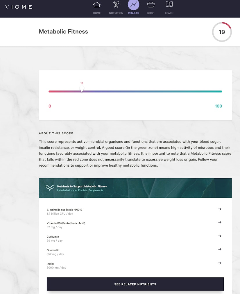The image size is (240, 294).
Task: Open details arrow for B. animalis ssp lactis
Action: coord(220,209)
